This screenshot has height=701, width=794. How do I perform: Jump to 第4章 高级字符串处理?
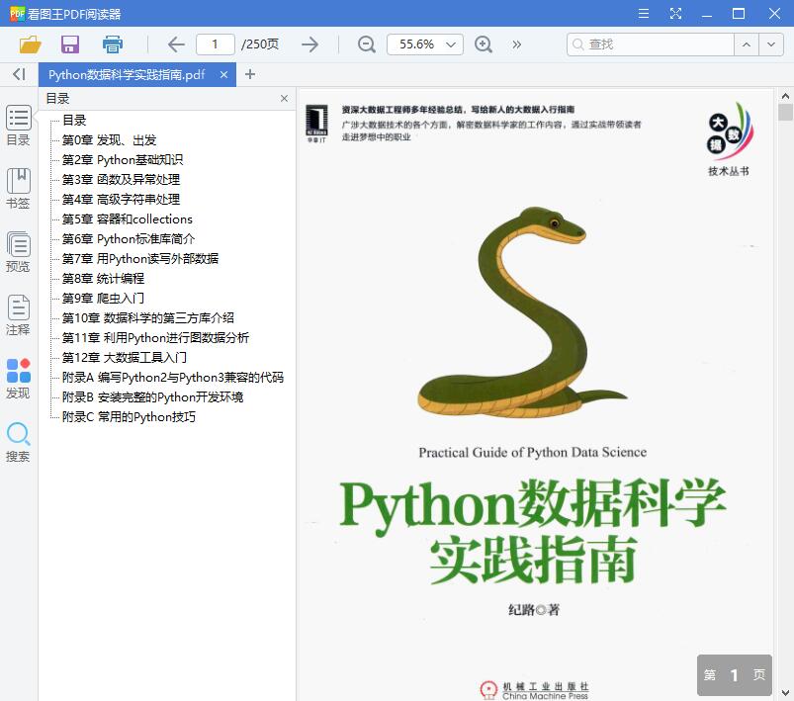[x=121, y=199]
